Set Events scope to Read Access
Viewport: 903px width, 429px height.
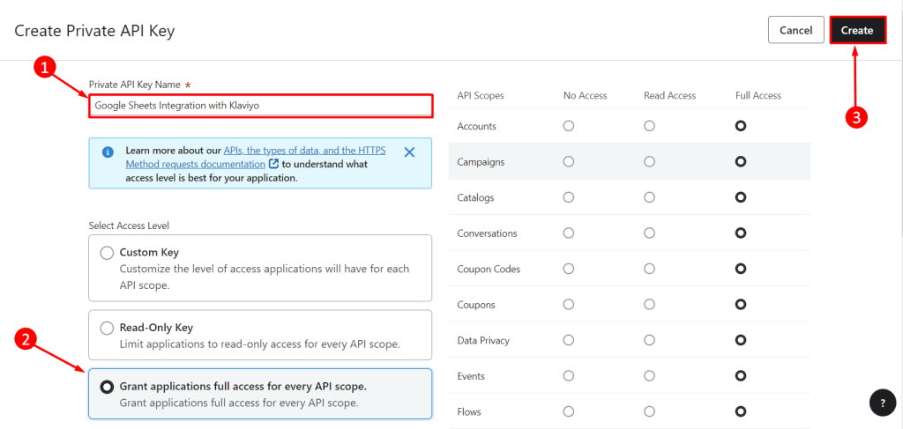point(650,375)
